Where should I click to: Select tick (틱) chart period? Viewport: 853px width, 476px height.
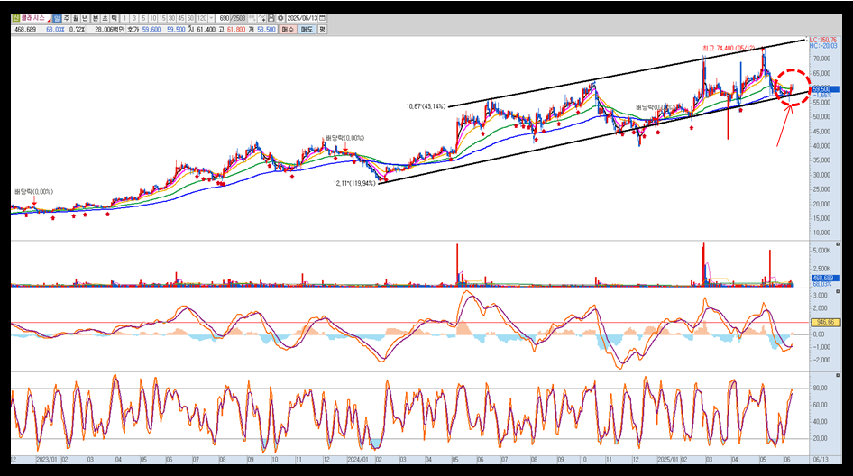[115, 19]
